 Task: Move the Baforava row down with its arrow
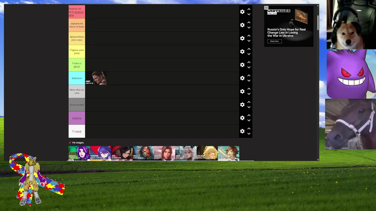(249, 81)
